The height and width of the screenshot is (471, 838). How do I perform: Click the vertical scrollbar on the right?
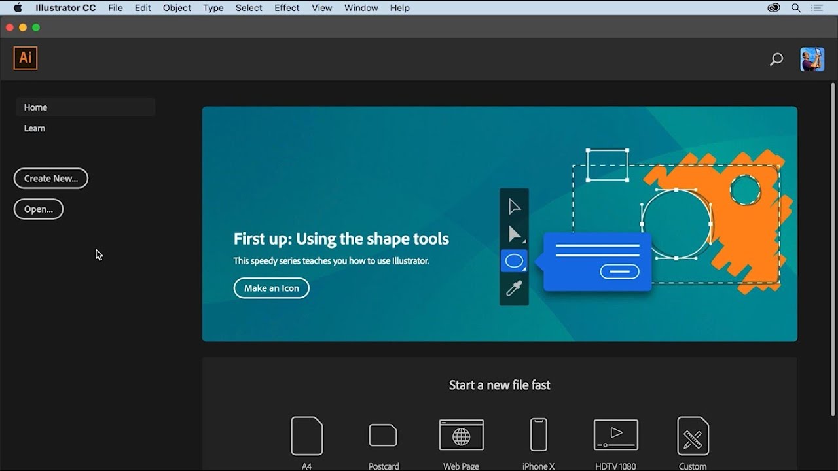pyautogui.click(x=833, y=249)
